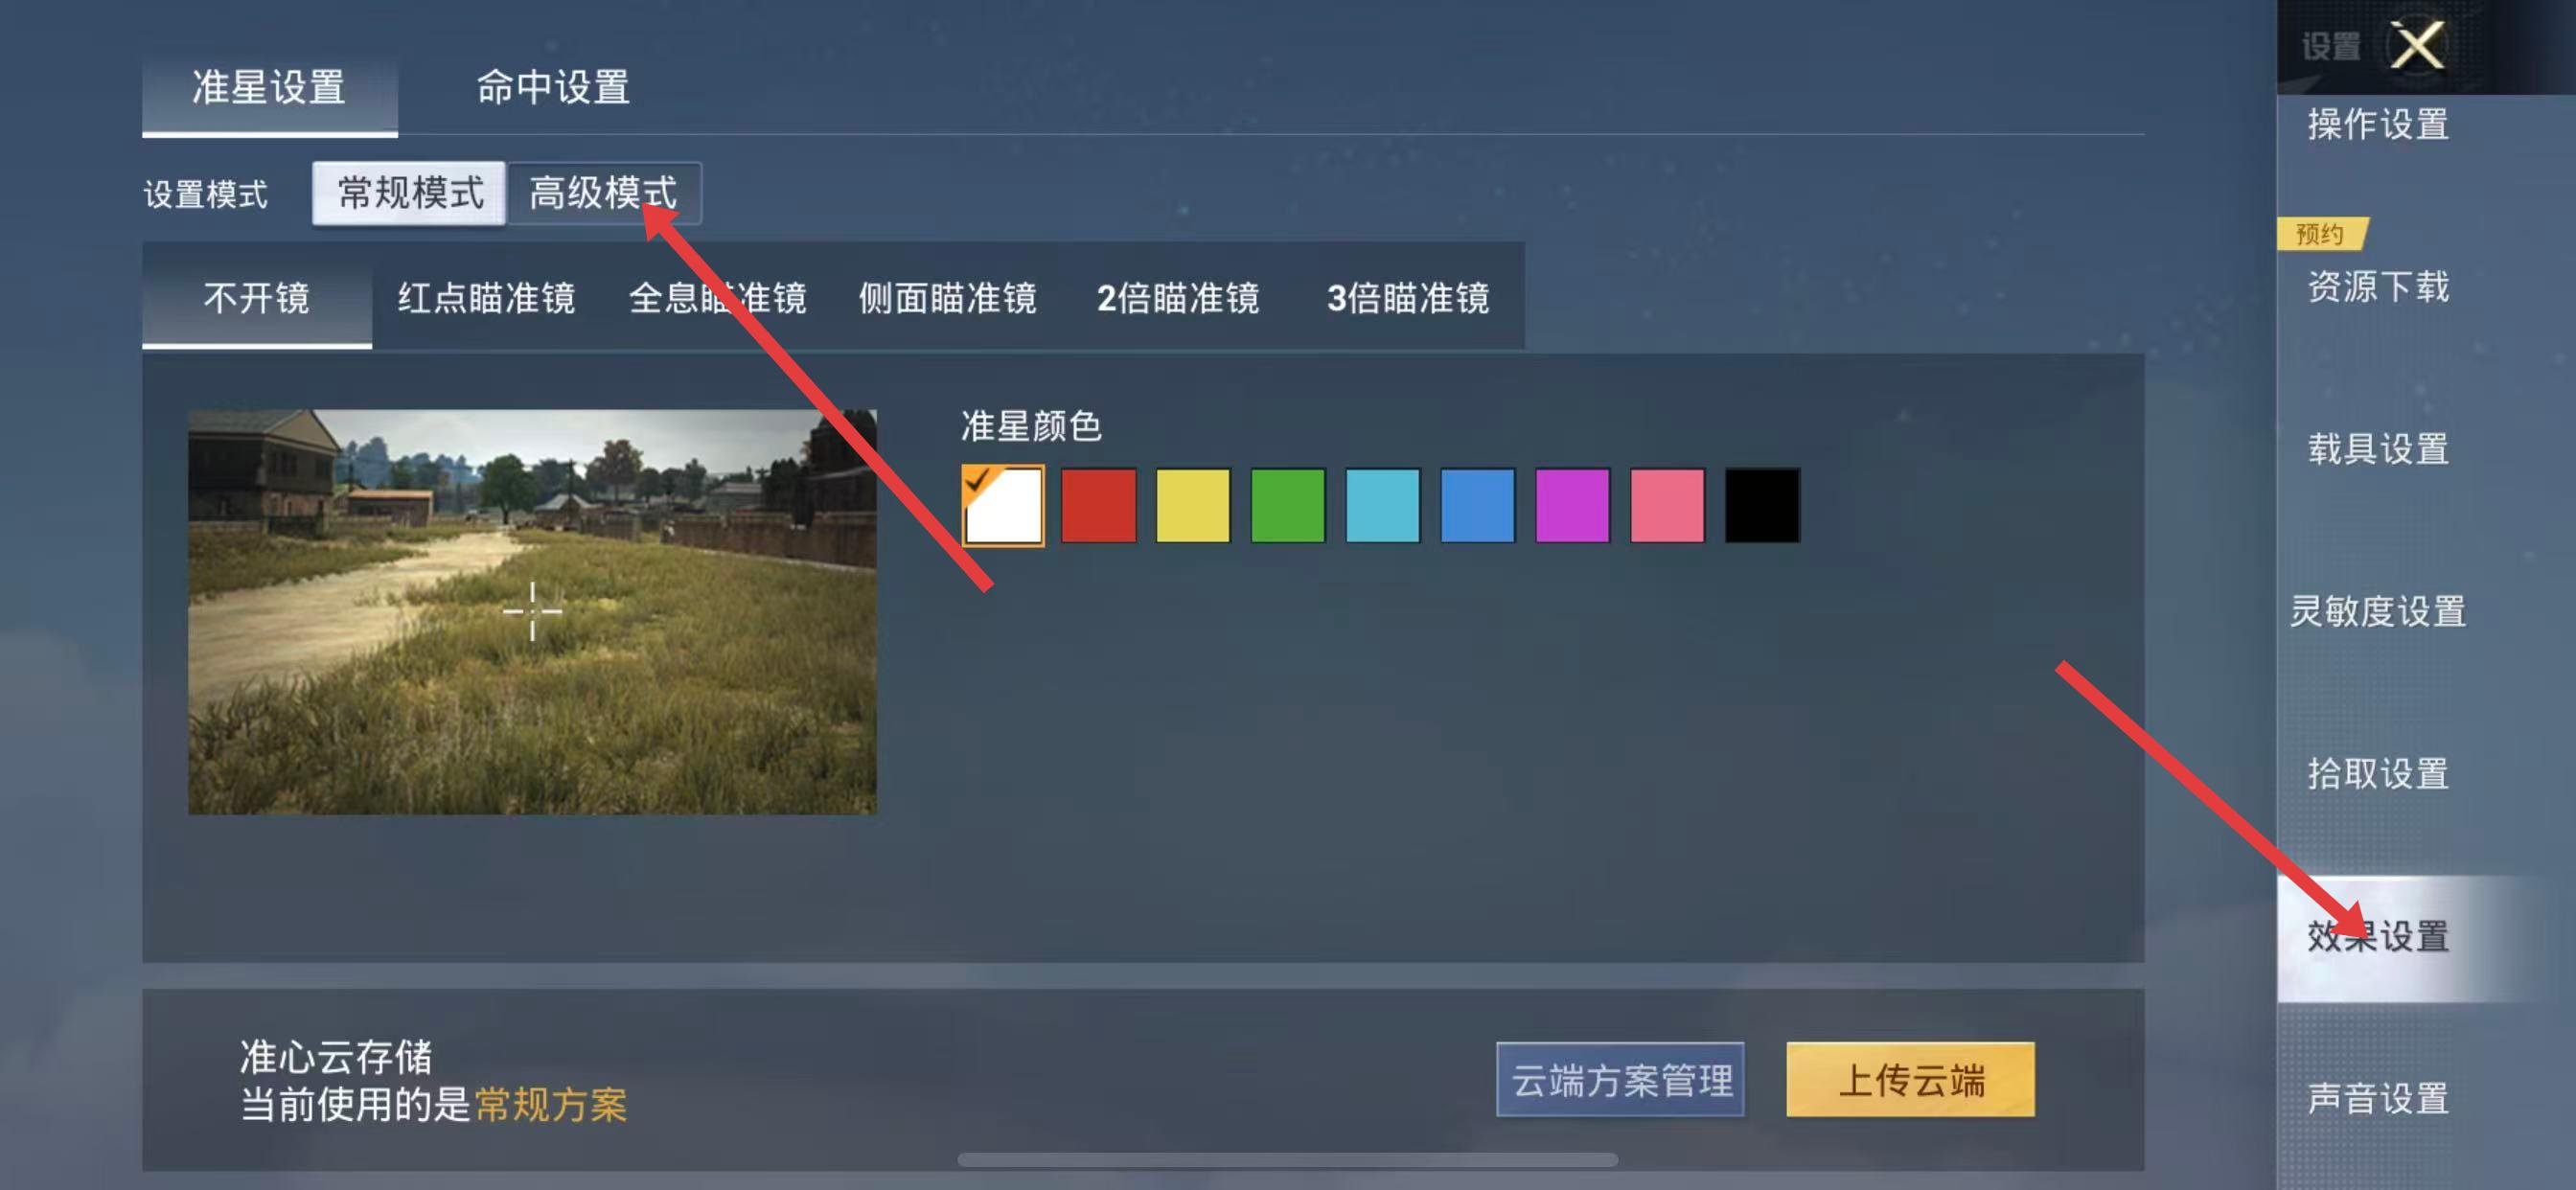Close the settings panel with X icon
This screenshot has height=1190, width=2576.
pyautogui.click(x=2417, y=45)
